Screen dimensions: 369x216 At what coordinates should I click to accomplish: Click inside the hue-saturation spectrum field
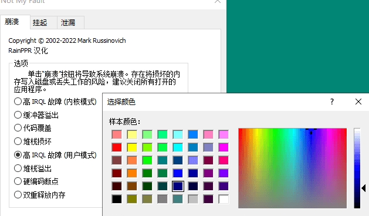point(292,168)
